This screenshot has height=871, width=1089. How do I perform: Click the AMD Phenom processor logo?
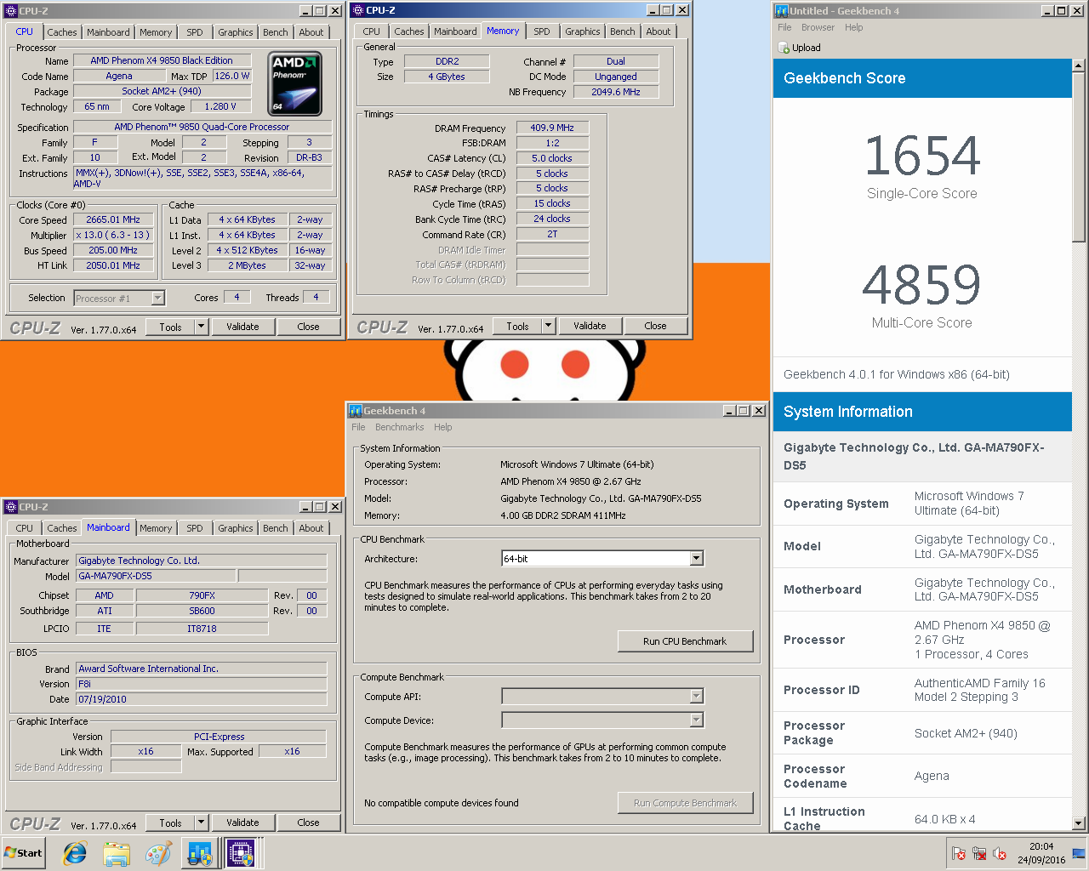(295, 83)
